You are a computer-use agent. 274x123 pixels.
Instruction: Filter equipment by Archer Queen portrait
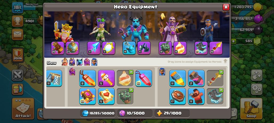72,62
